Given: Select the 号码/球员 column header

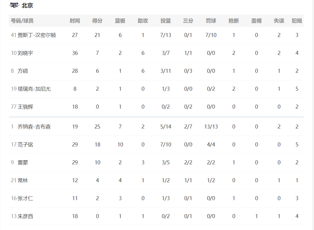Looking at the screenshot, I should (22, 21).
